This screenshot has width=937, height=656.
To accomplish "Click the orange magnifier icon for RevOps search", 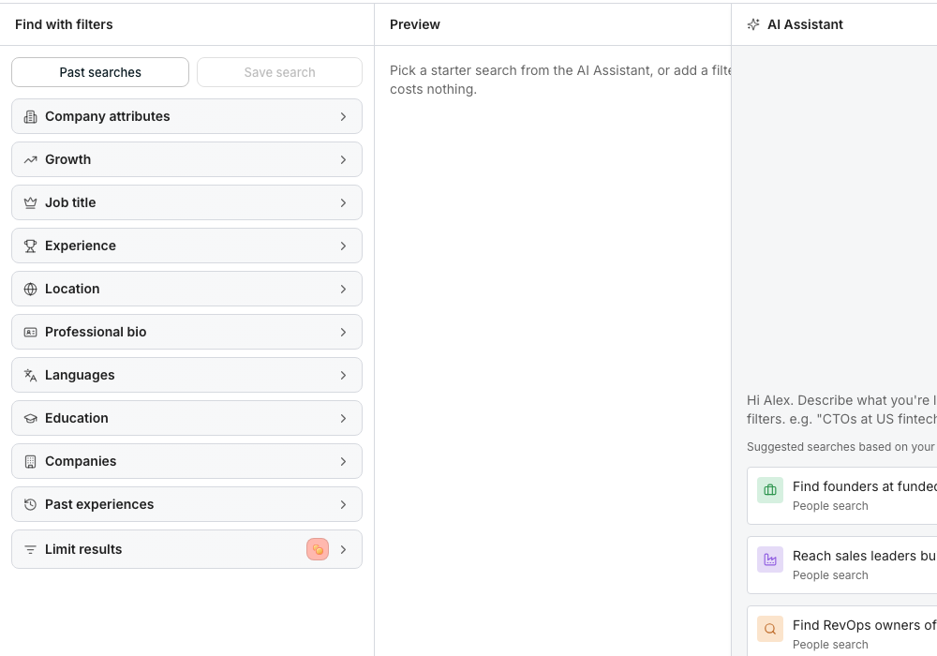I will click(770, 629).
